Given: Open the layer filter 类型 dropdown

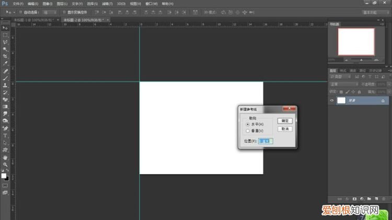Looking at the screenshot, I should click(341, 77).
